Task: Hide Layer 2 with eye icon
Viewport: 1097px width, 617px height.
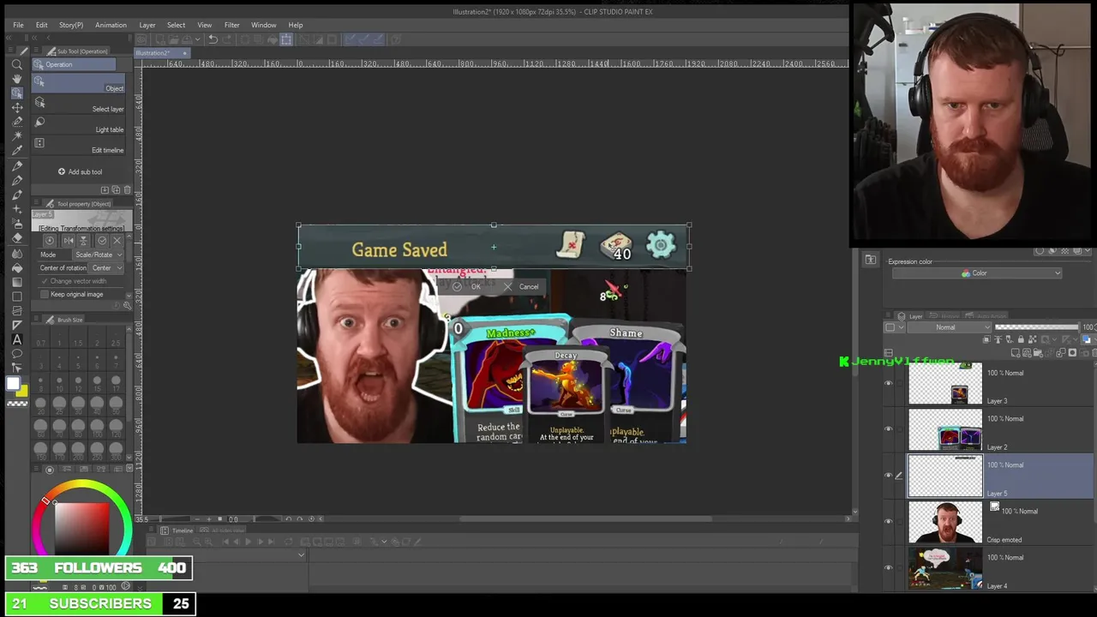Action: tap(888, 429)
